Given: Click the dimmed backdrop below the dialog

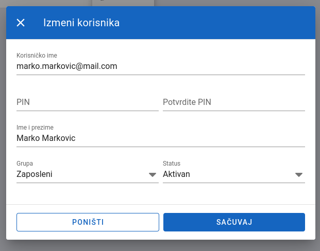Looking at the screenshot, I should (x=160, y=246).
